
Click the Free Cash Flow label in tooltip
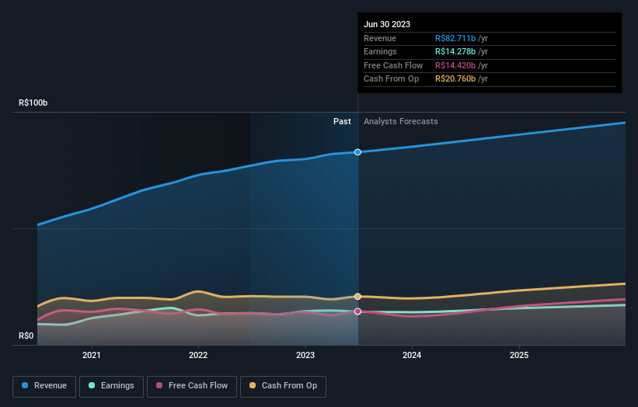[393, 65]
